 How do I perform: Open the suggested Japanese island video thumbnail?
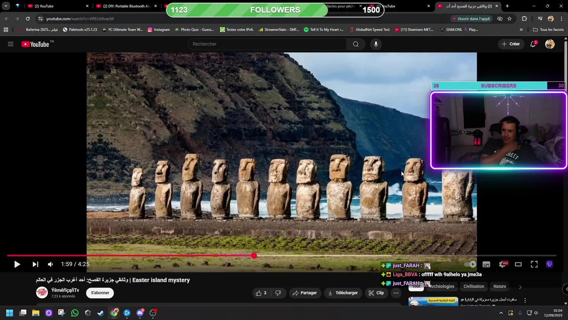(434, 301)
